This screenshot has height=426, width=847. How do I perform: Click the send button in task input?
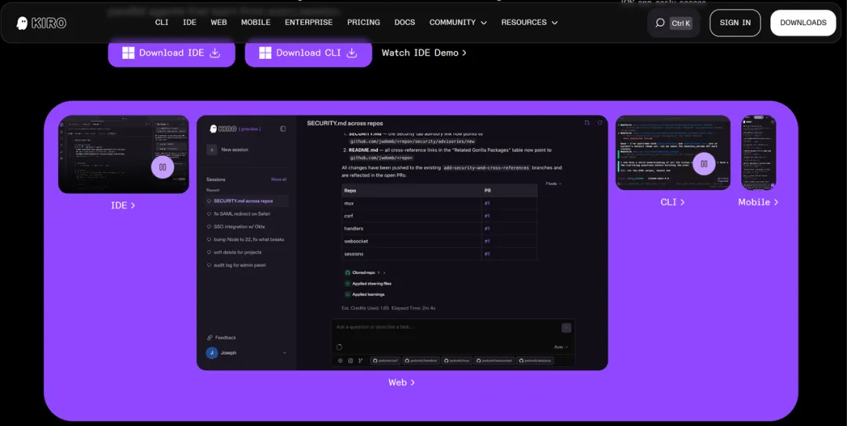[566, 328]
